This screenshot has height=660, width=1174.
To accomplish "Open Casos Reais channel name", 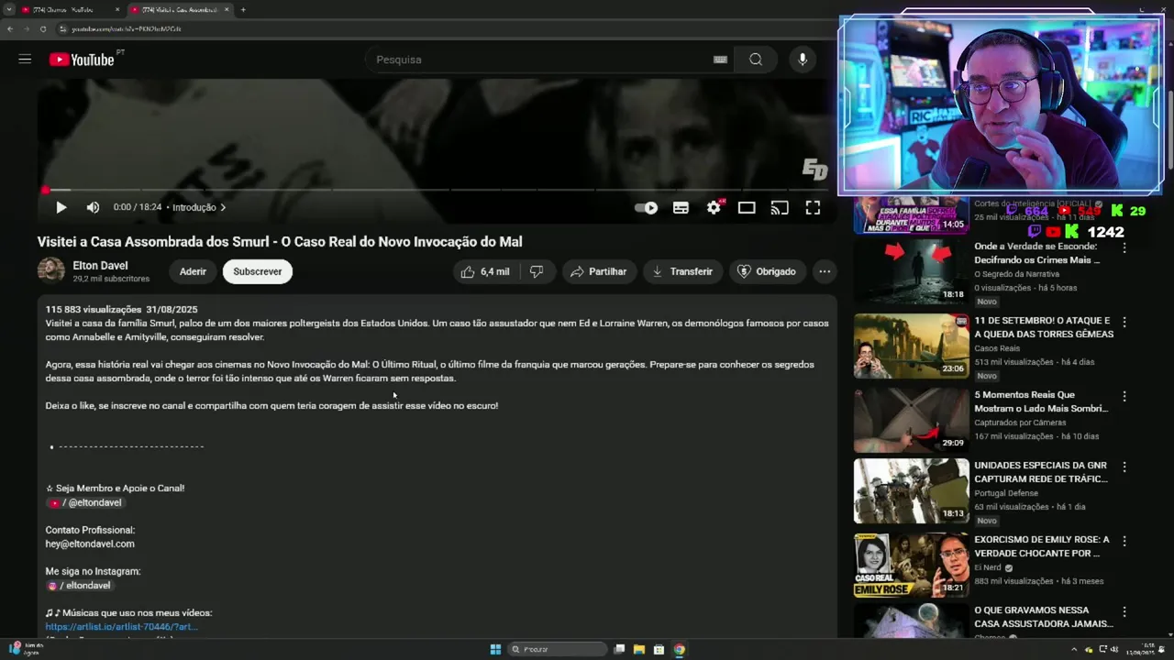I will click(x=997, y=348).
